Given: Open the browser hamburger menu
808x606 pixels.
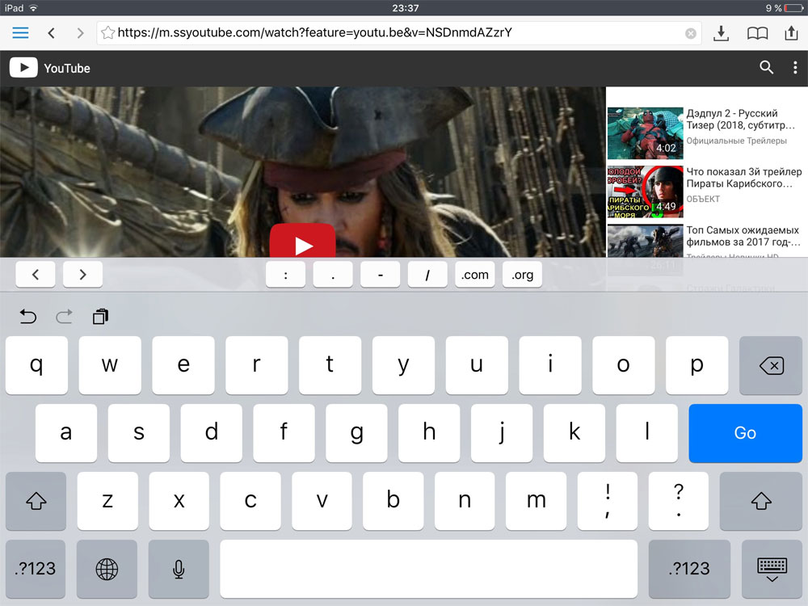Looking at the screenshot, I should (x=21, y=33).
